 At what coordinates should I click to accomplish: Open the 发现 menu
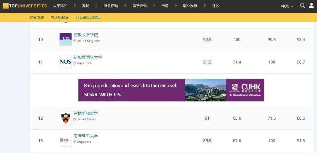(x=85, y=6)
